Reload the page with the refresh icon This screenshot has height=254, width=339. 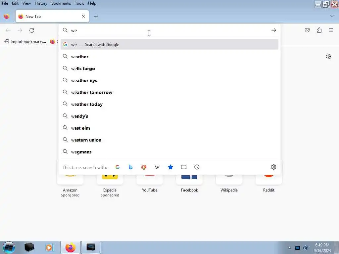[x=32, y=30]
